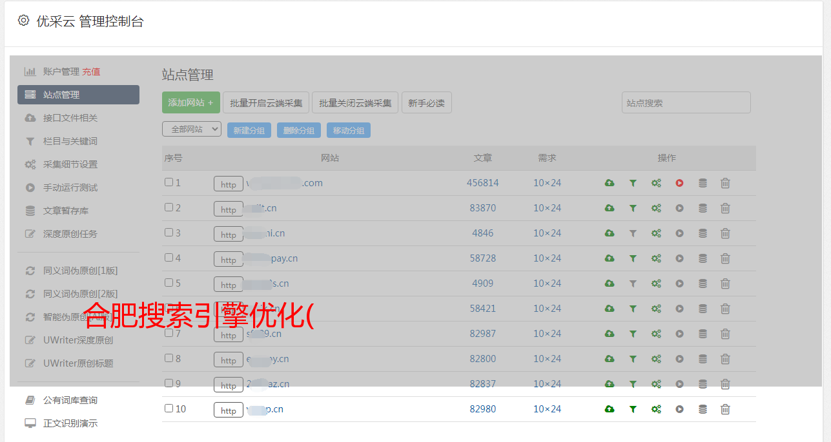Open gears icon in row 7
Image resolution: width=831 pixels, height=442 pixels.
coord(656,334)
